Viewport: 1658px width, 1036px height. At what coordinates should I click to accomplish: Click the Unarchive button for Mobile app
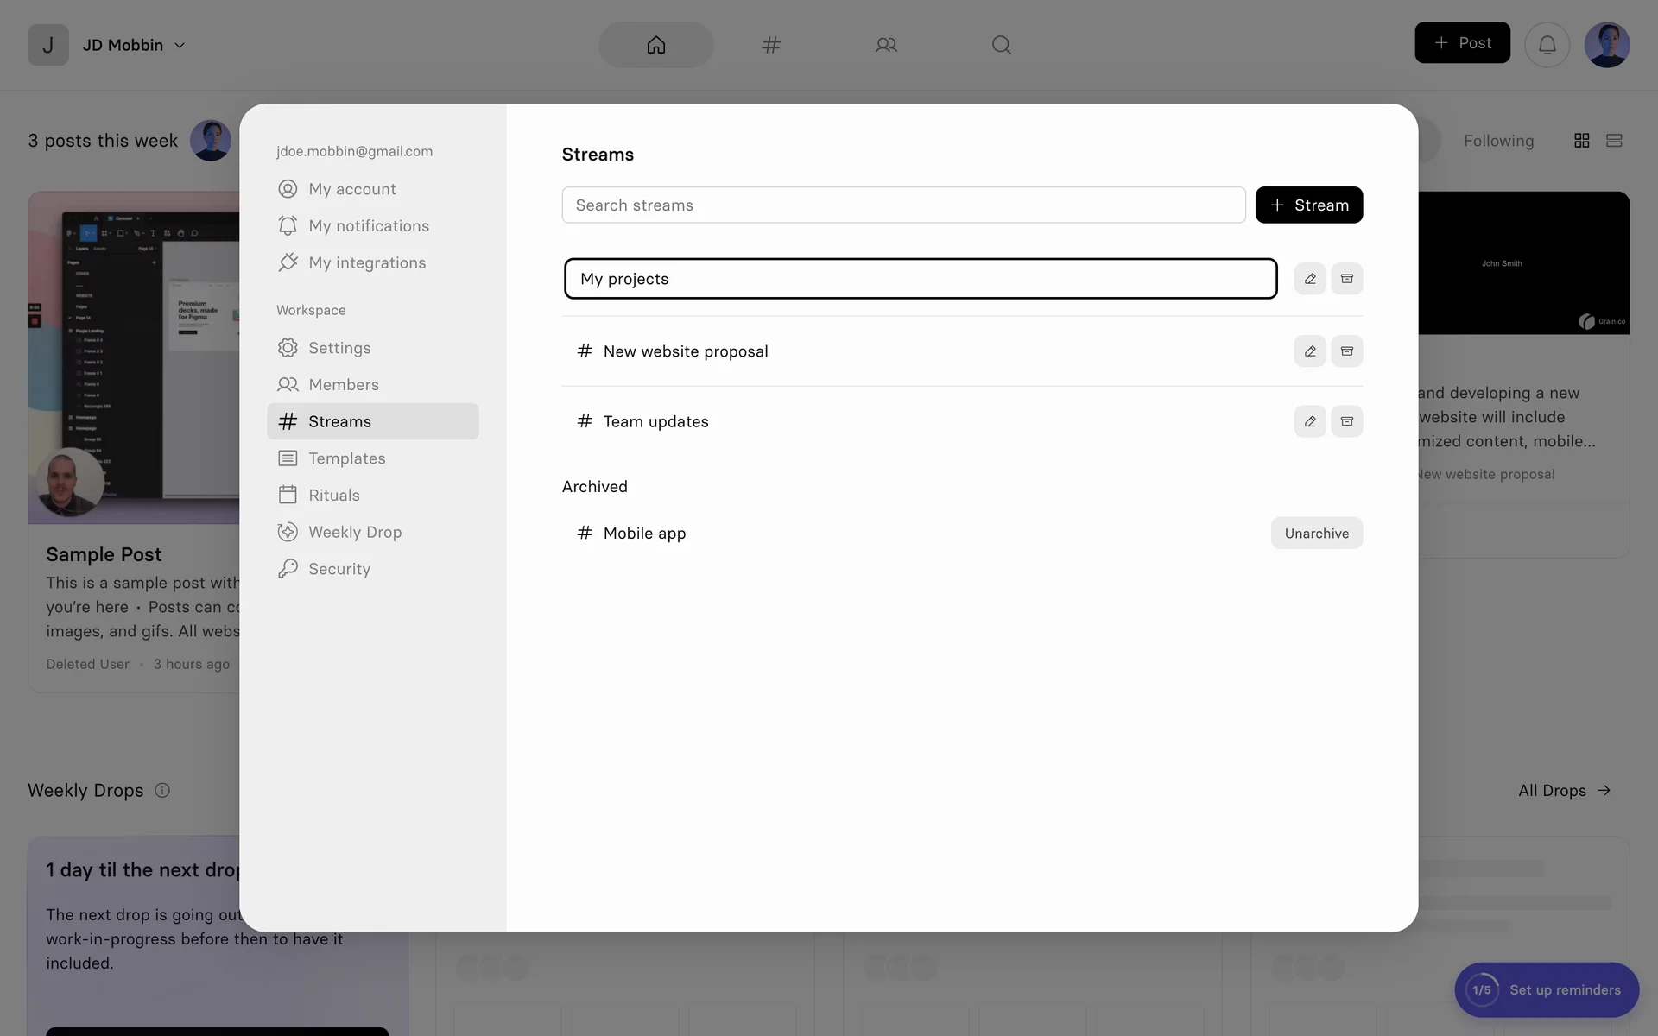pos(1316,534)
